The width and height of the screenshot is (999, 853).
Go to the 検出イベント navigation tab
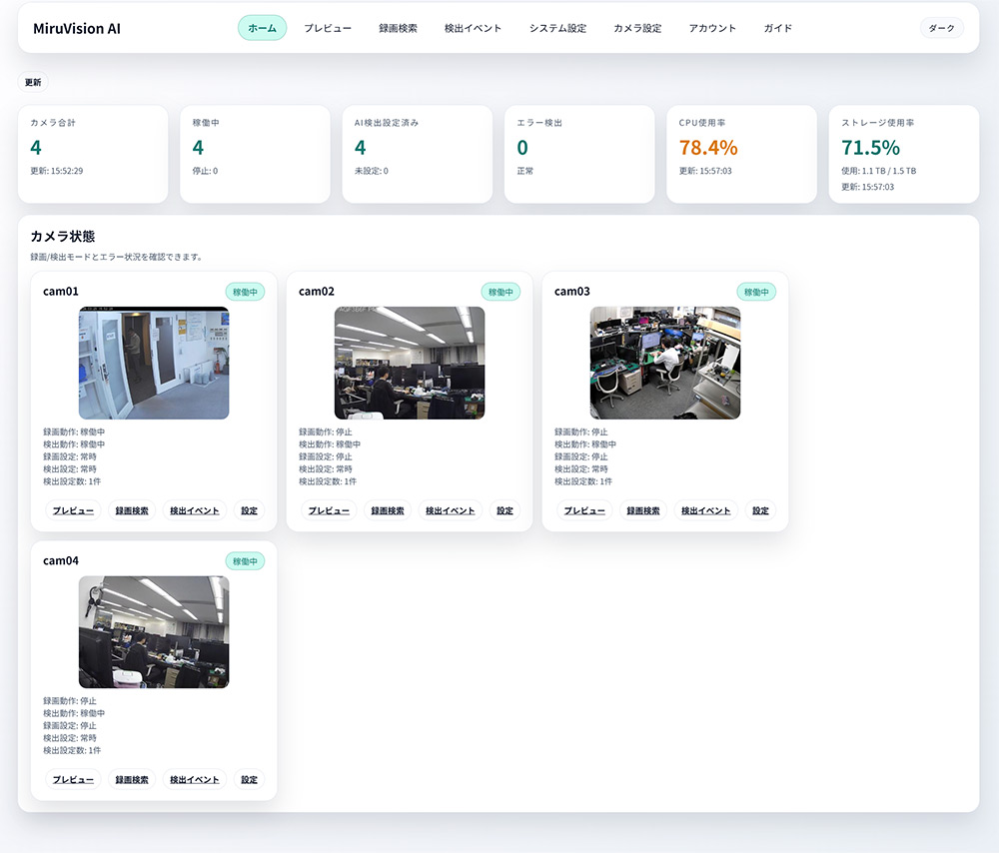pos(474,28)
